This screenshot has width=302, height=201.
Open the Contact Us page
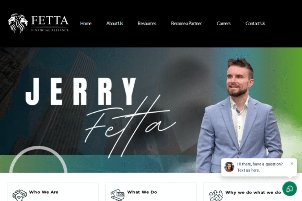click(x=255, y=24)
